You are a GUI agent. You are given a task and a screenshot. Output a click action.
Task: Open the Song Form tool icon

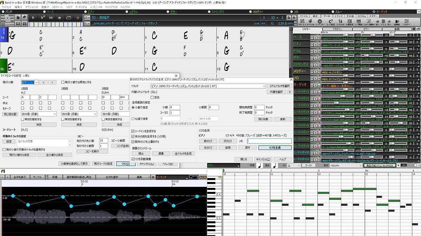pyautogui.click(x=358, y=22)
